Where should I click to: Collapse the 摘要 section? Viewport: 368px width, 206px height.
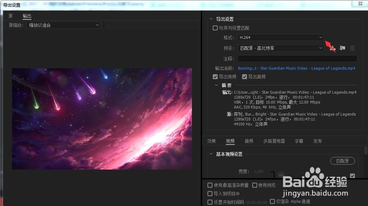pos(216,85)
